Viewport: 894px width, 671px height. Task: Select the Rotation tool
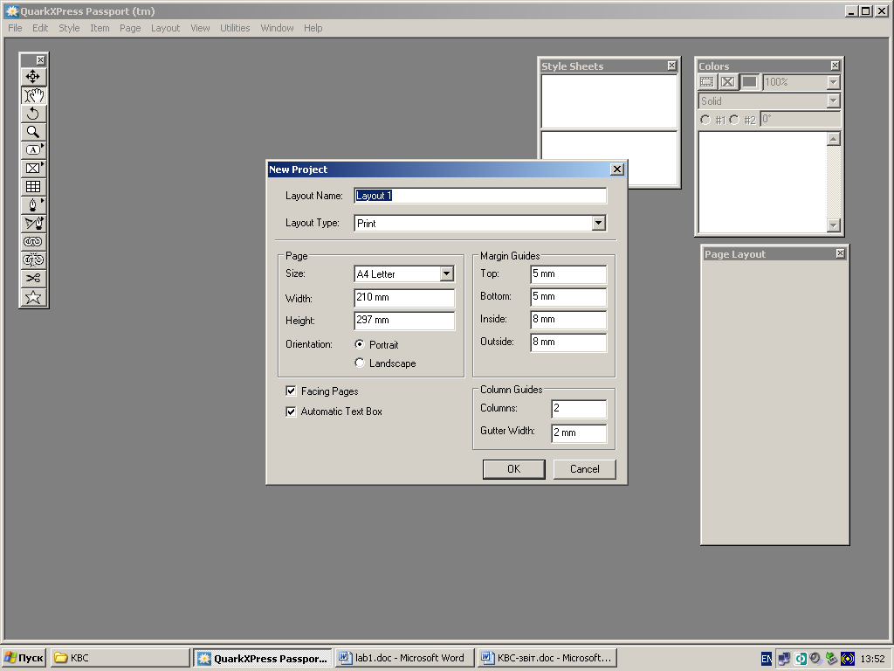pos(33,114)
